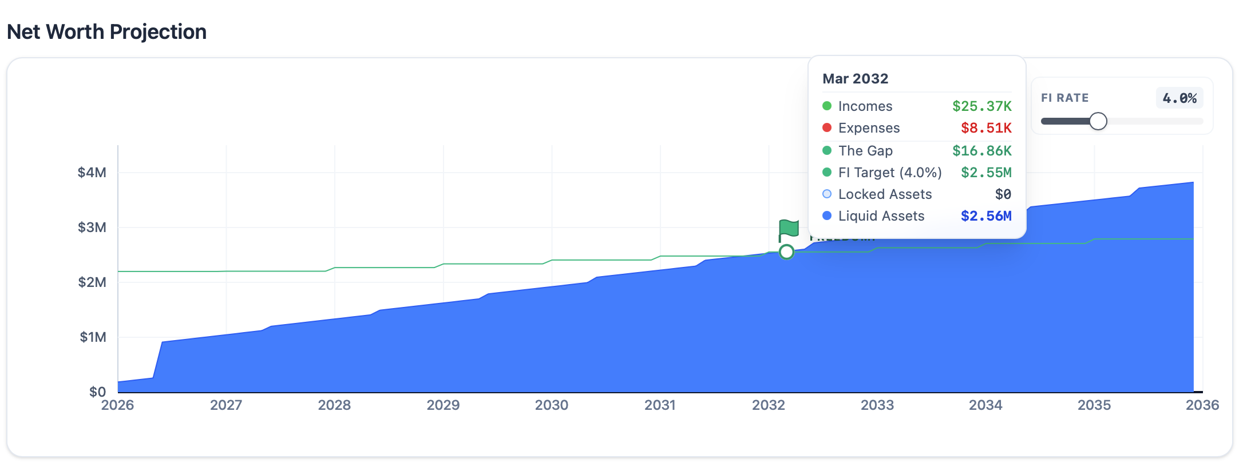Click the FI Rate slider handle

1098,121
